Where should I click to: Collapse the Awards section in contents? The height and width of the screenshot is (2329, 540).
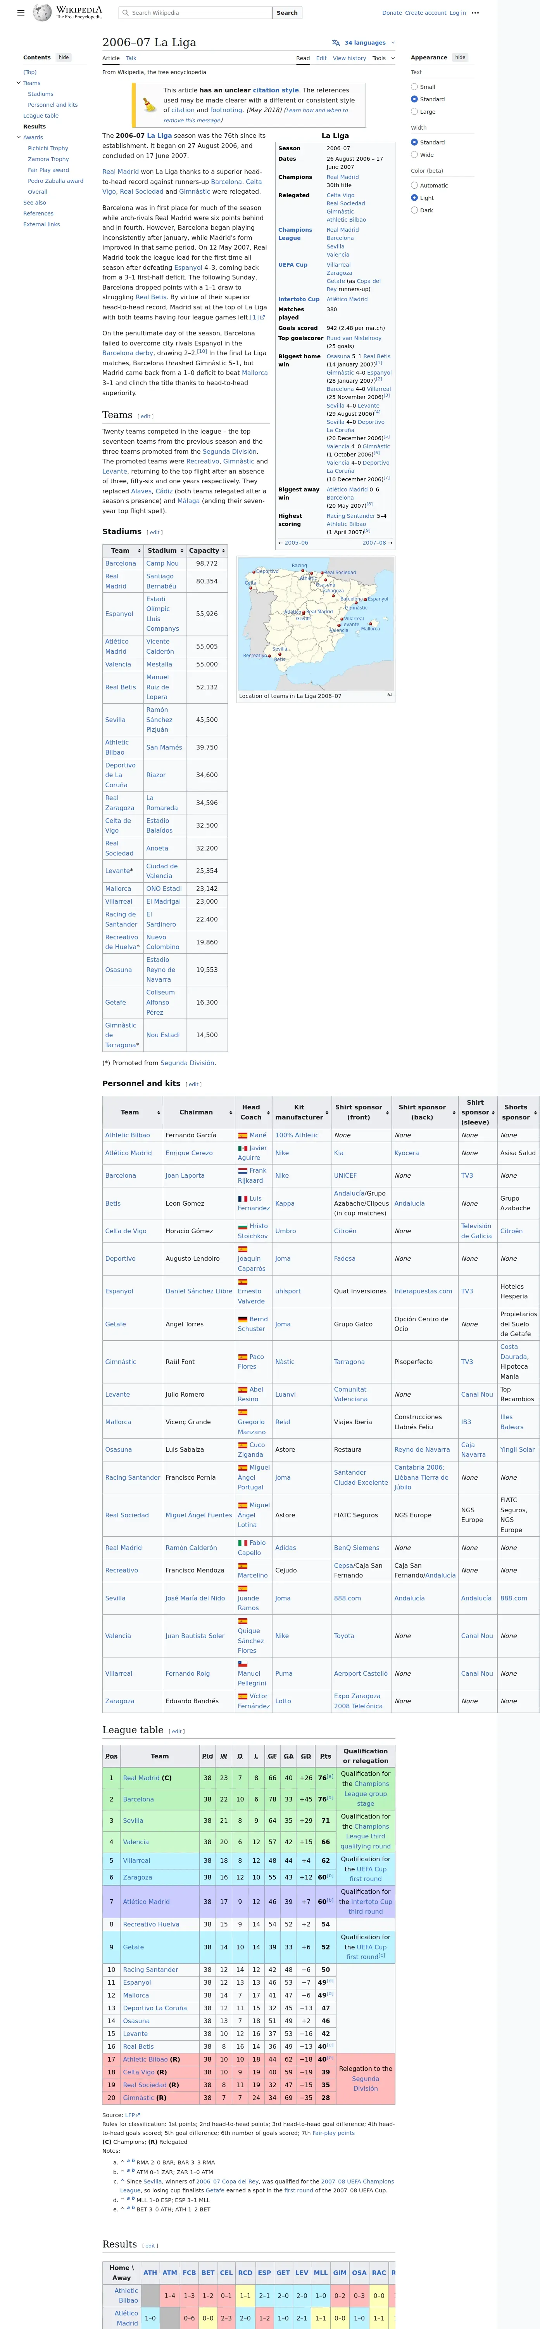18,137
